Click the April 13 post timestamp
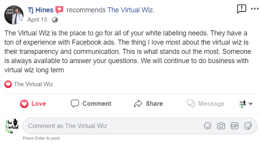This screenshot has height=145, width=260. pyautogui.click(x=37, y=20)
